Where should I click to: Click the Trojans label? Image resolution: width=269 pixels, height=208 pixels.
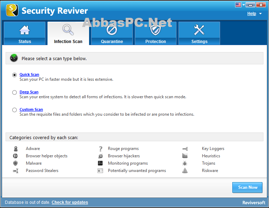tap(209, 163)
